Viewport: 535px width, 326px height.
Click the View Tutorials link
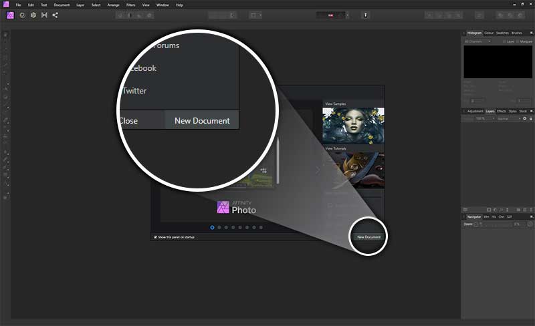[x=336, y=148]
